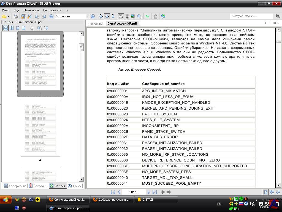The image size is (282, 212).
Task: Select page 4 thumbnail
Action: [x=40, y=129]
